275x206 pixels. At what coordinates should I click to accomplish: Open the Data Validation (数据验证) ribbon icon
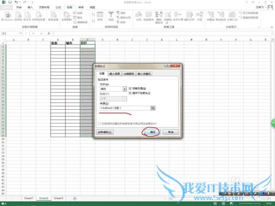[x=168, y=18]
